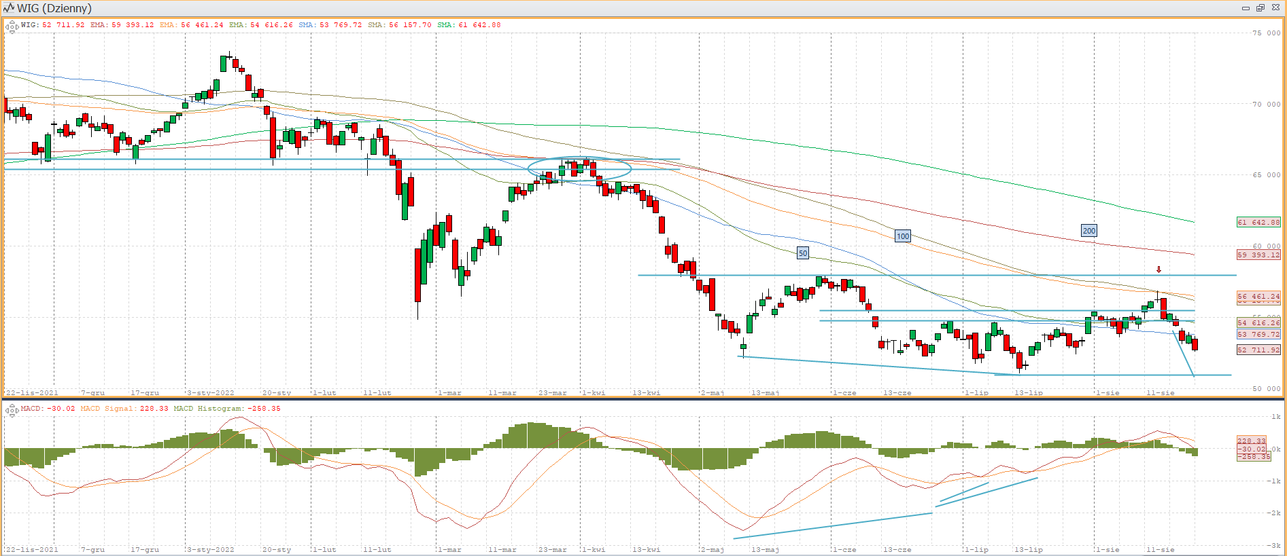
Task: Click the moving average label box 100
Action: (x=903, y=236)
